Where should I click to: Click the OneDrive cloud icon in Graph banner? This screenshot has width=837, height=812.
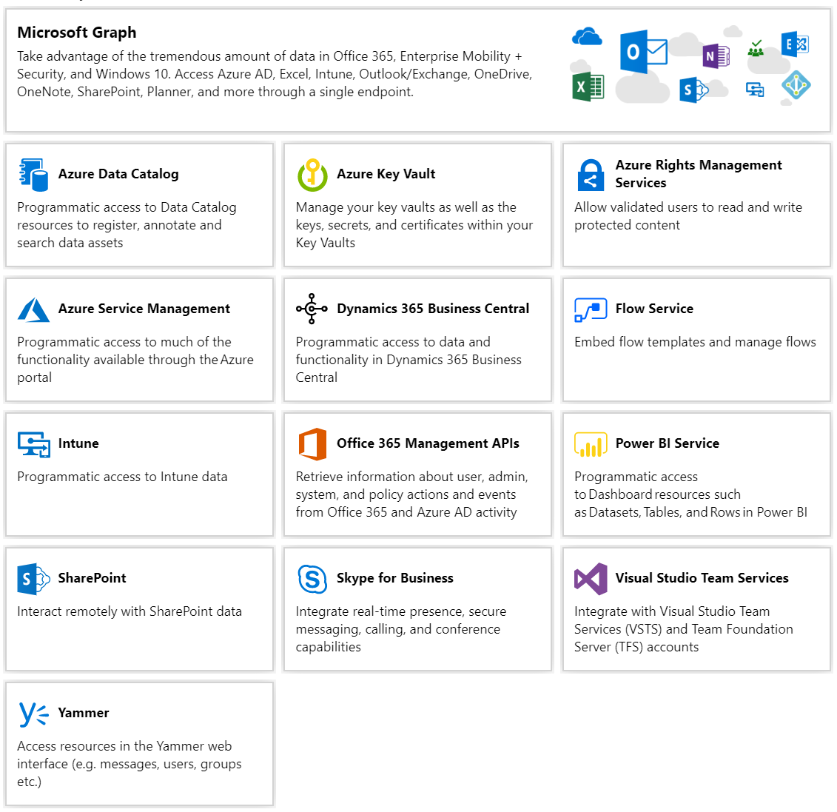point(587,36)
